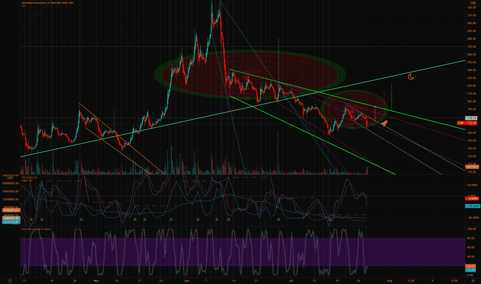Click the gray 178.54 price label
The width and height of the screenshot is (481, 284).
[472, 118]
